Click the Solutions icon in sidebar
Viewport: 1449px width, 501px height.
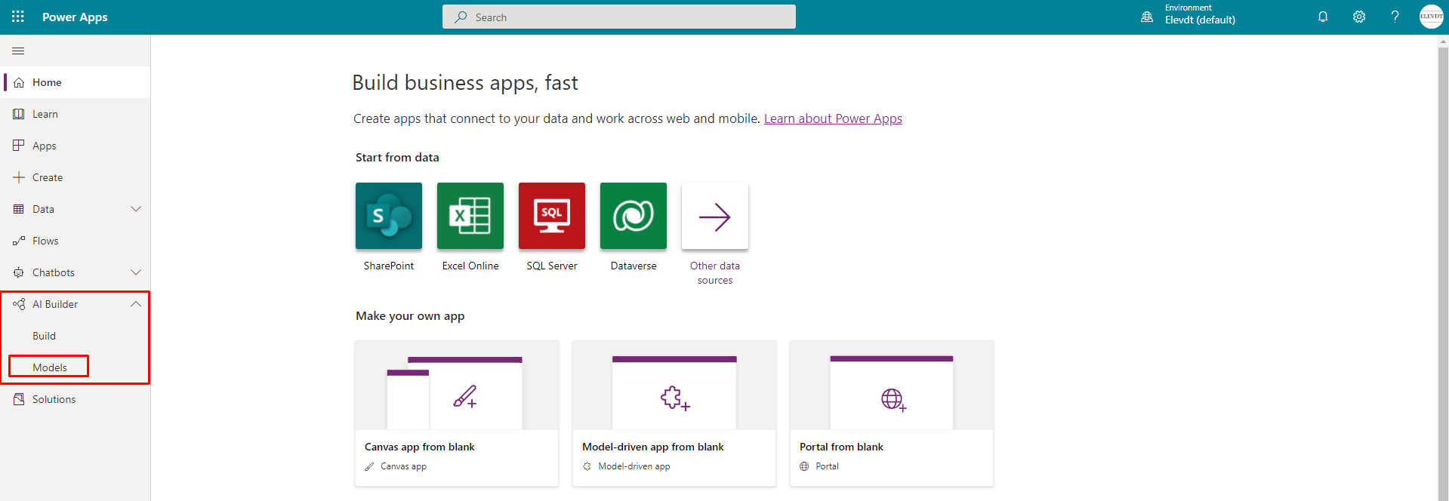click(19, 399)
